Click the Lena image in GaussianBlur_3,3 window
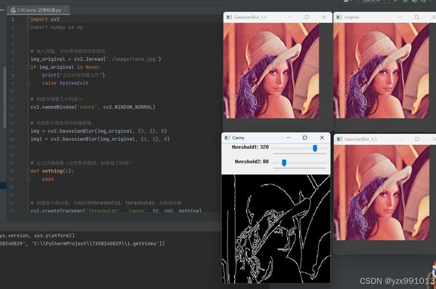The height and width of the screenshot is (289, 436). 382,192
